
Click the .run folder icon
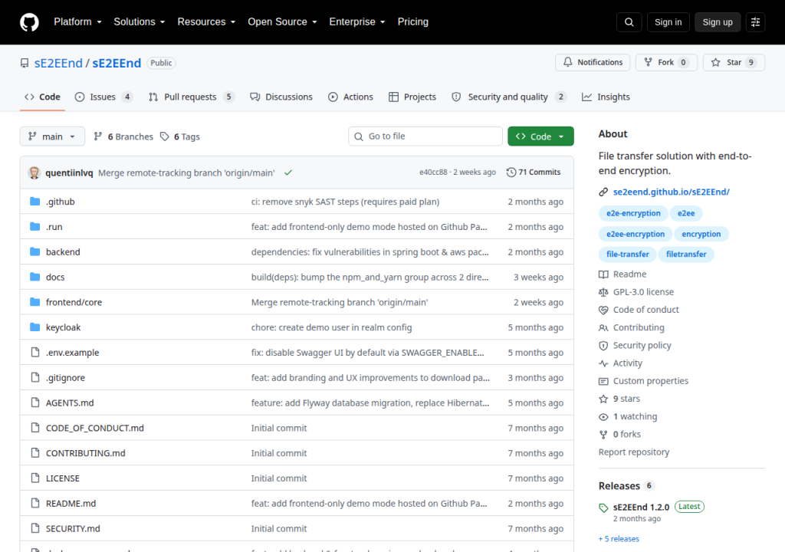(x=35, y=226)
